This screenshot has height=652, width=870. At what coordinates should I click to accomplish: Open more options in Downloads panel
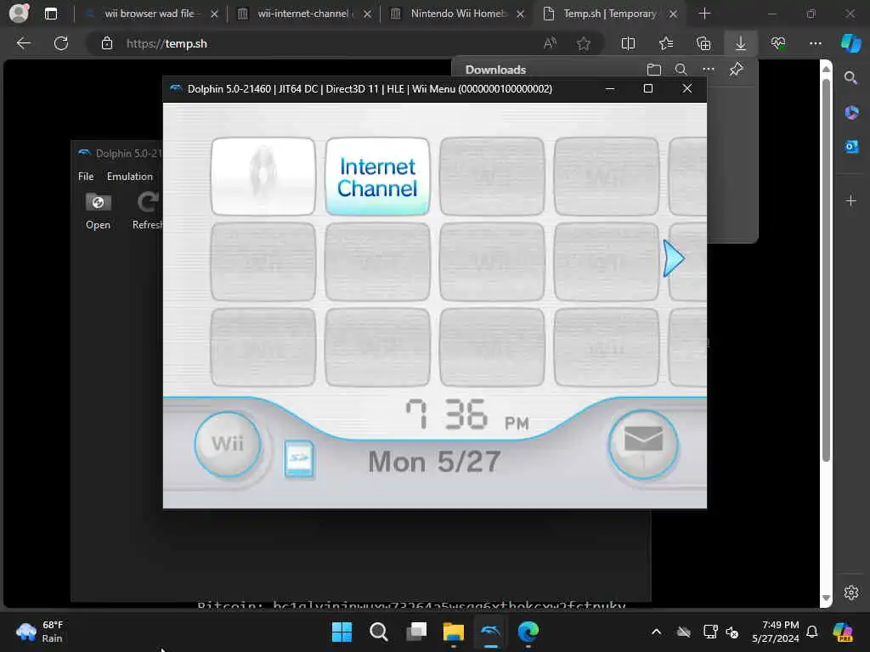pyautogui.click(x=708, y=70)
